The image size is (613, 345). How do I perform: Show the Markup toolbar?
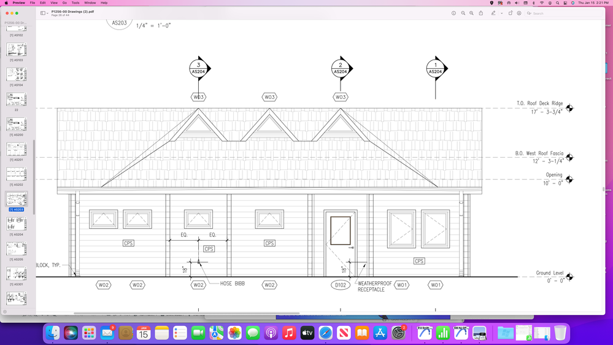click(x=493, y=14)
